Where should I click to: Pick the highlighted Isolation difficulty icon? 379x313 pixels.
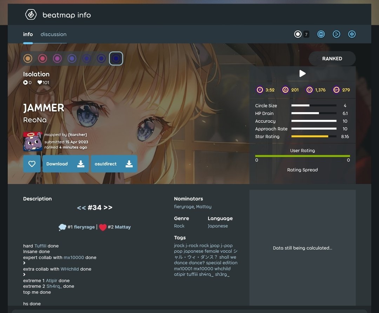pyautogui.click(x=116, y=59)
